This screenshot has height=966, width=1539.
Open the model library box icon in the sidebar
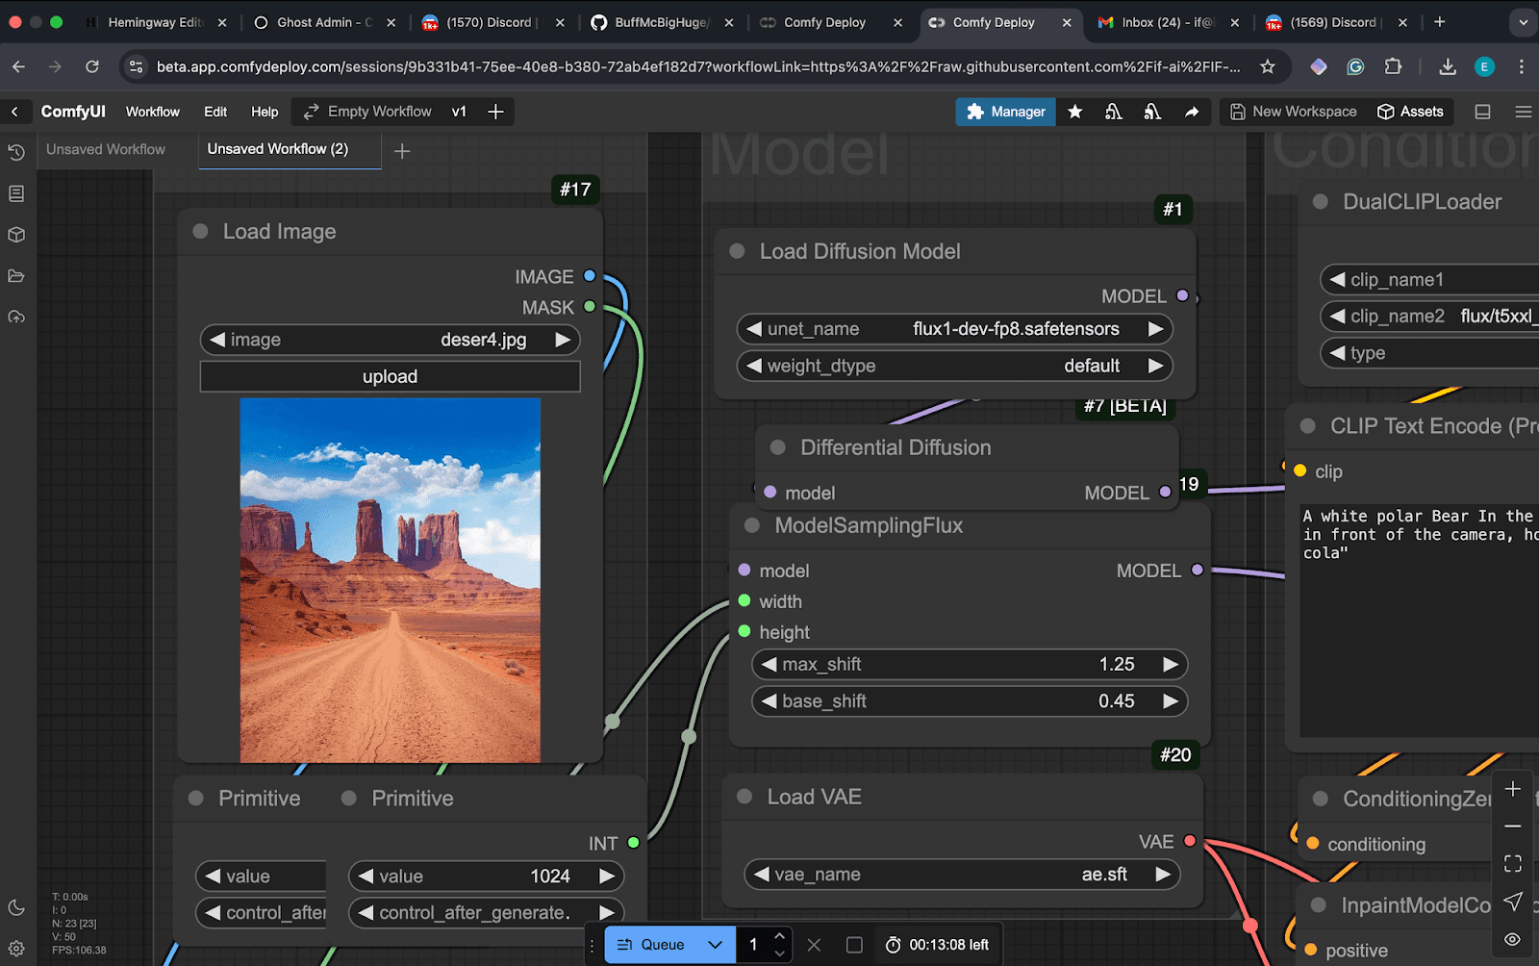15,234
